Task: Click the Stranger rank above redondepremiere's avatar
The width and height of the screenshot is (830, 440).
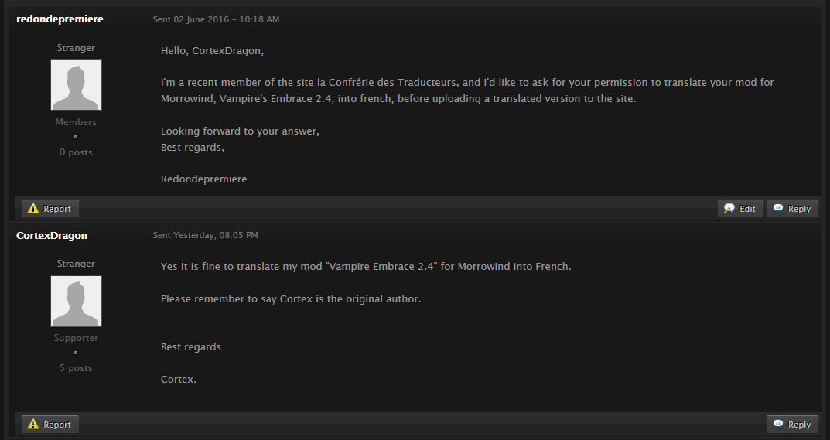Action: click(x=76, y=48)
